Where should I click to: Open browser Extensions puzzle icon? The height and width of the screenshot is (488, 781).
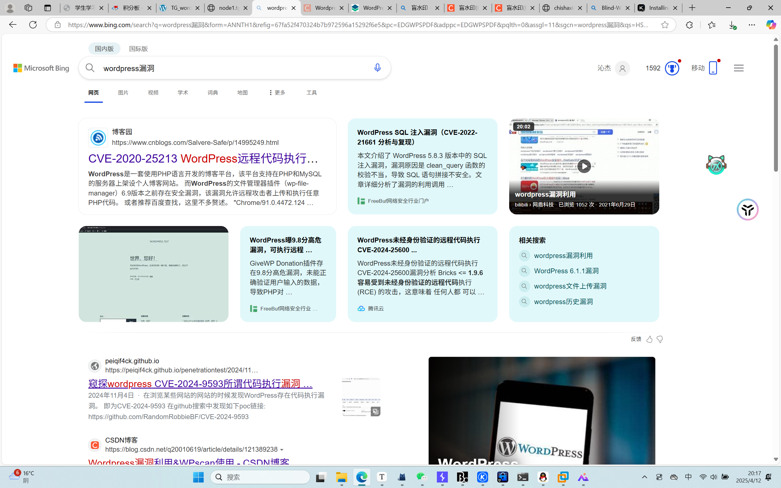coord(689,25)
